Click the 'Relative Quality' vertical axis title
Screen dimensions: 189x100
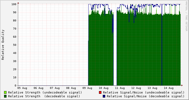(3, 45)
